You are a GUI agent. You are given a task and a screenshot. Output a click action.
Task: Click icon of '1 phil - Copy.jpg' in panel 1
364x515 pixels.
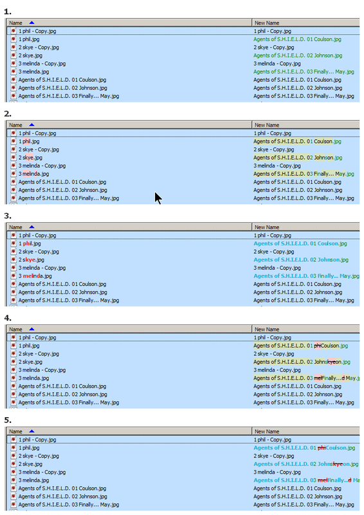[13, 31]
